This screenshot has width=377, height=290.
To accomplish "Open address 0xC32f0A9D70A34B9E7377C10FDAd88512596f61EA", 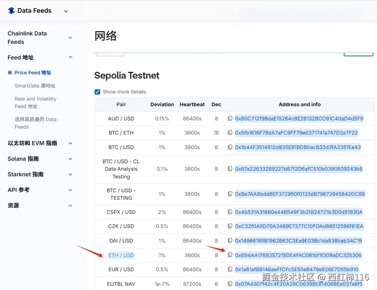I will [299, 226].
